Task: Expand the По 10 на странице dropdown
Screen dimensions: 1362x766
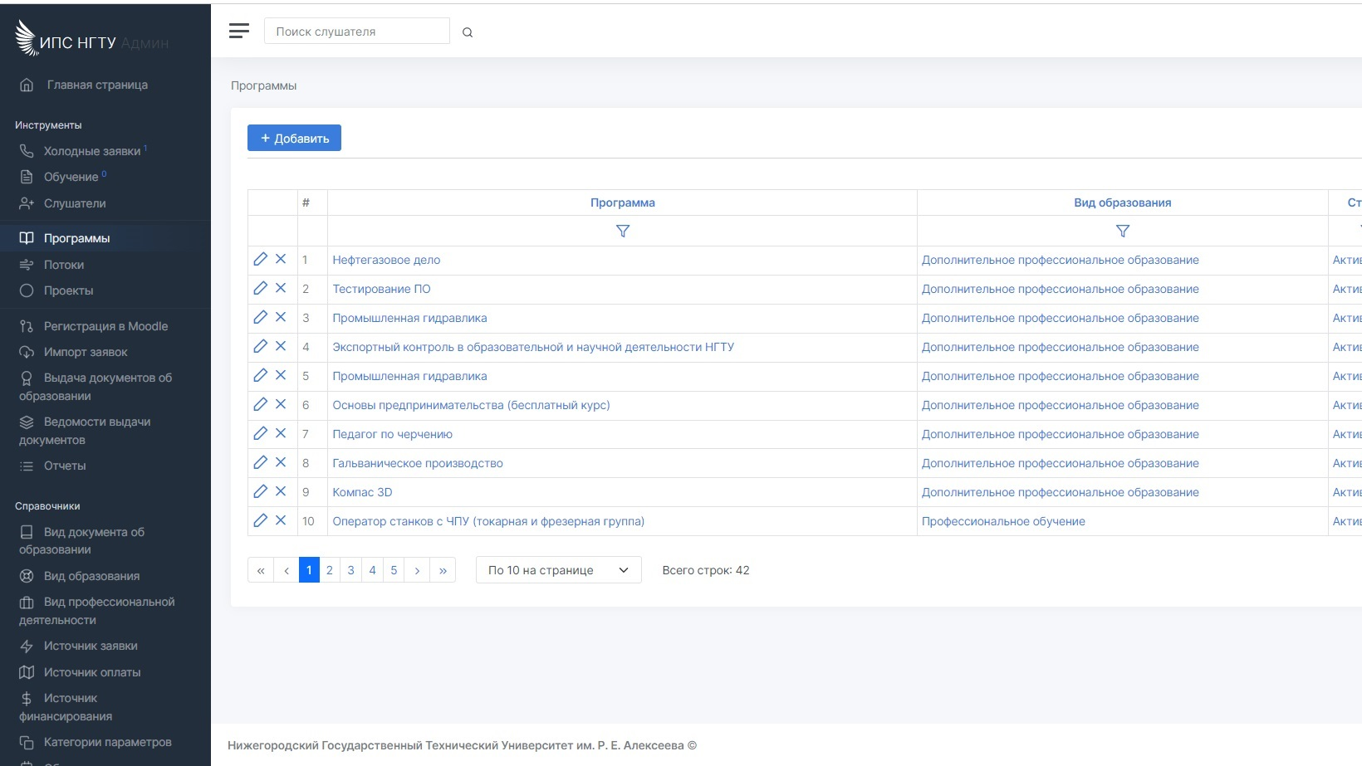Action: click(558, 570)
